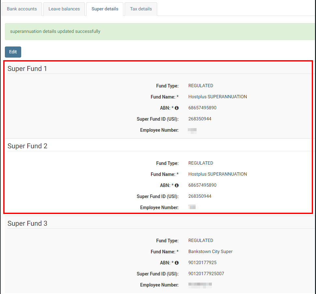Click the Super Fund 1 heading
316x294 pixels.
point(27,69)
